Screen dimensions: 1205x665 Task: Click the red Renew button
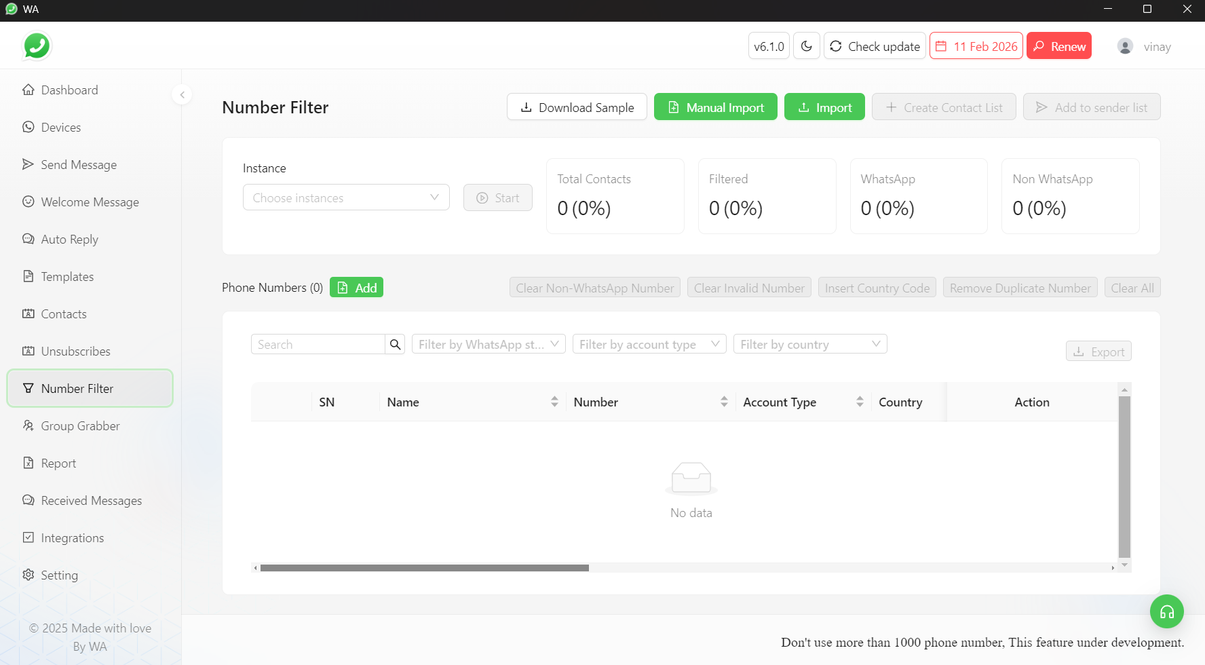coord(1058,46)
